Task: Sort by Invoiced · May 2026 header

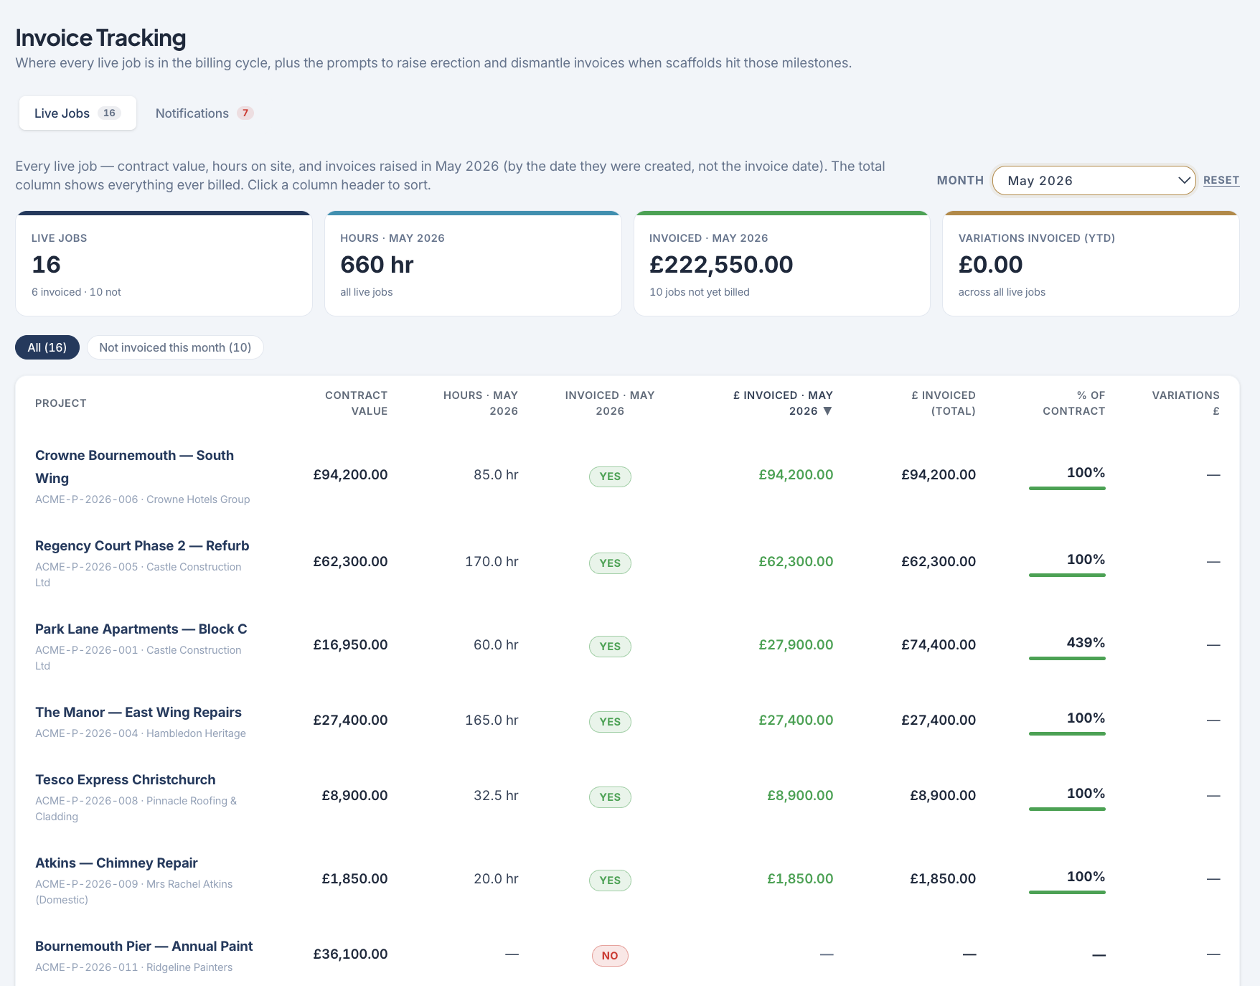Action: (x=610, y=403)
